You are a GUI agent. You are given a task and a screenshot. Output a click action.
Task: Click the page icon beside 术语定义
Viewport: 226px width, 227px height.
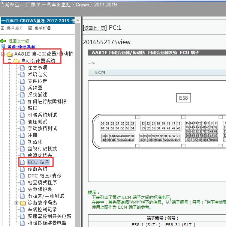[x=22, y=74]
